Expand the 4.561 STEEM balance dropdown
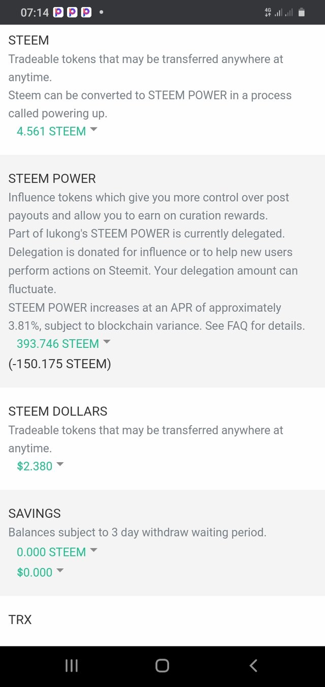Image resolution: width=325 pixels, height=687 pixels. [x=93, y=130]
